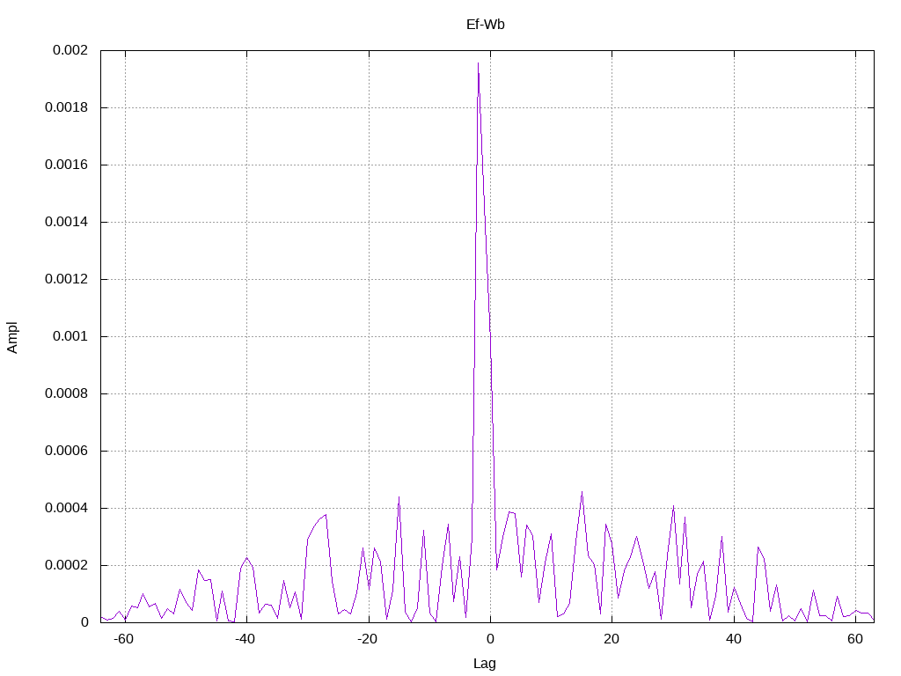Click the y-axis tick 0.0018

pos(67,107)
